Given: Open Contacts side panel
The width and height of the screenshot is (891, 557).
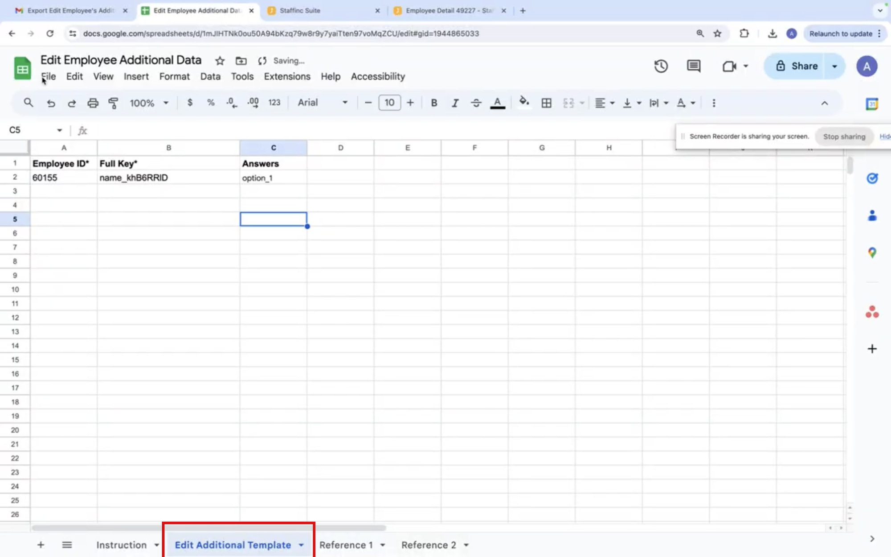Looking at the screenshot, I should pos(872,216).
